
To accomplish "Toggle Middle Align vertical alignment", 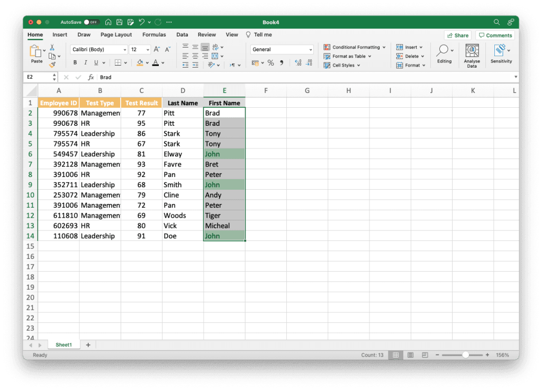I will point(195,47).
